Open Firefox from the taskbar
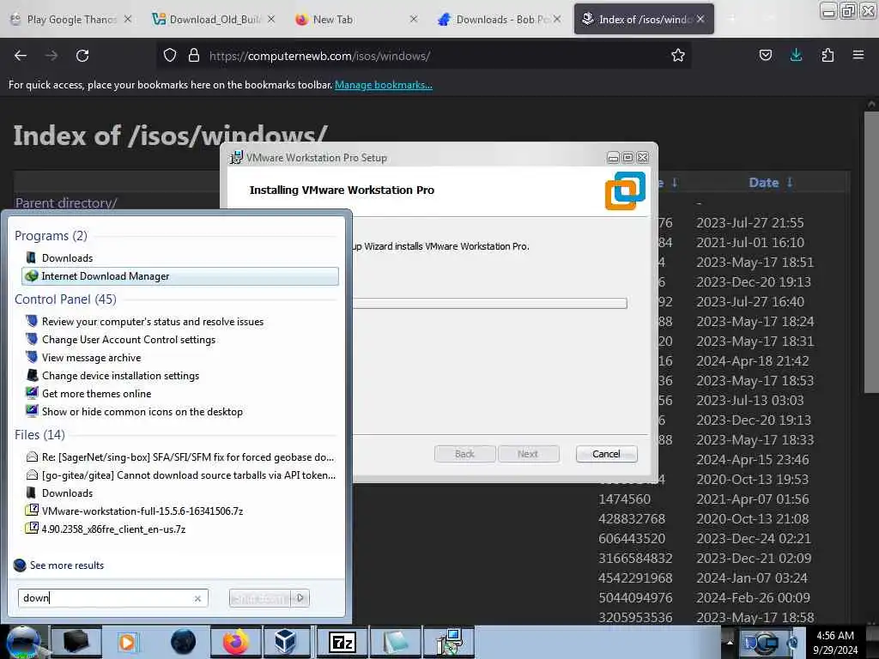The width and height of the screenshot is (879, 659). [236, 642]
